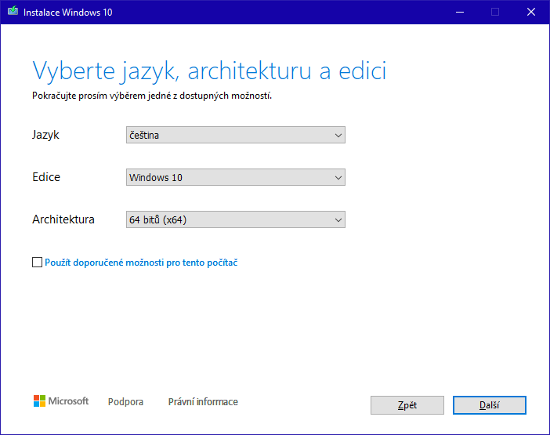Open the Podpora support link
Screen dimensions: 550x435
125,402
